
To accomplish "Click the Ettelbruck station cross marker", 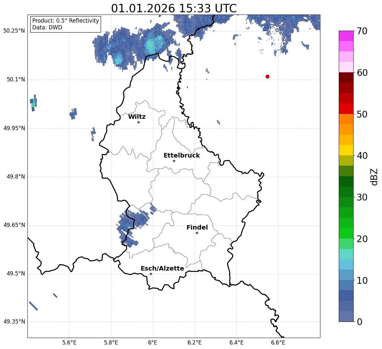I will click(174, 161).
